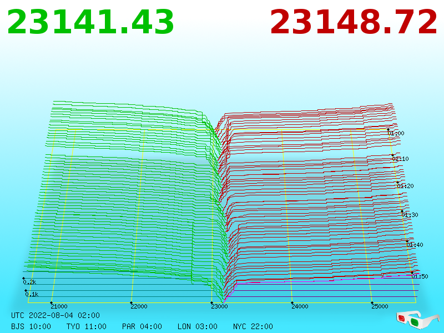This screenshot has width=444, height=333.
Task: Click the 3D anaglyph glasses icon
Action: pos(418,319)
